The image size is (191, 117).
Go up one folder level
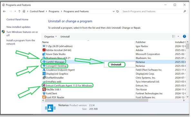[x=19, y=12]
